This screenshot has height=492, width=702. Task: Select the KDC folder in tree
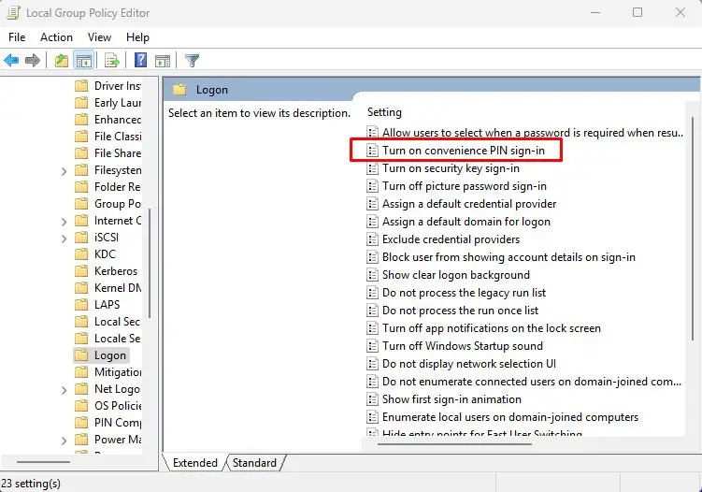pyautogui.click(x=95, y=254)
